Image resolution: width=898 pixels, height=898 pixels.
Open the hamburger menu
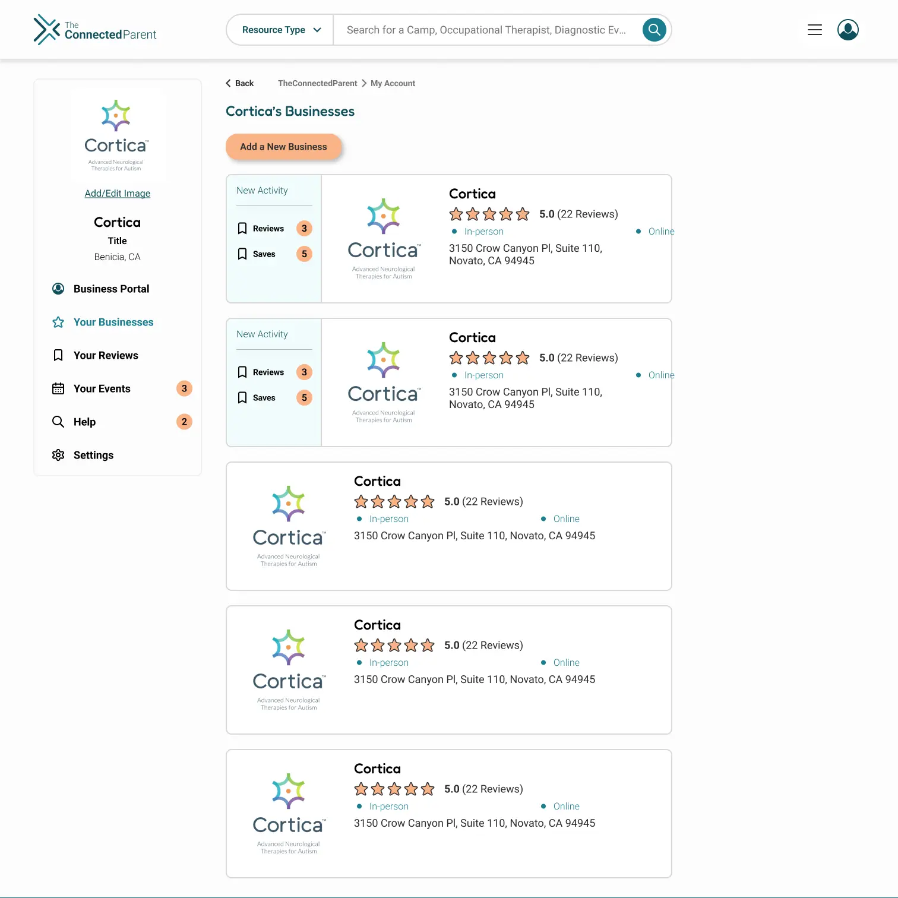pyautogui.click(x=815, y=29)
